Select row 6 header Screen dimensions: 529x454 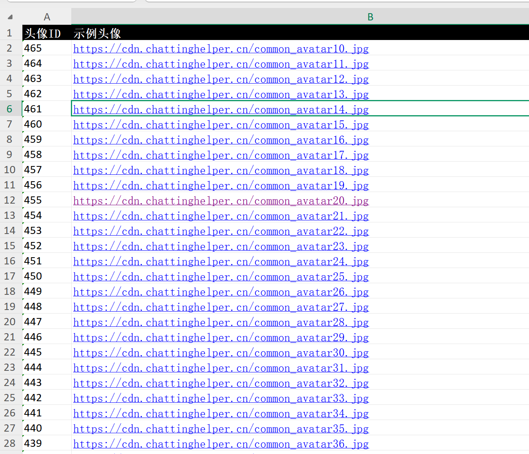[x=10, y=109]
